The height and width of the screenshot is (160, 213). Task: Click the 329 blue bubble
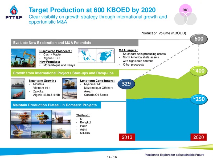(126, 84)
